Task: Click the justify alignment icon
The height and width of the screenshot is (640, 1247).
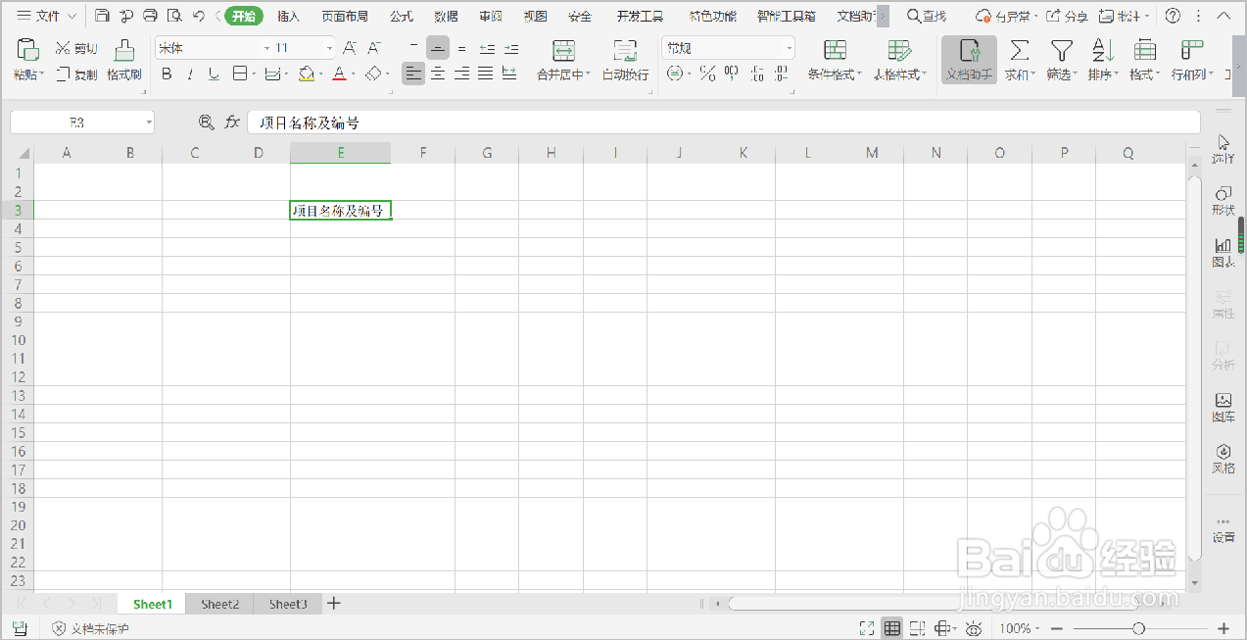Action: pyautogui.click(x=485, y=74)
